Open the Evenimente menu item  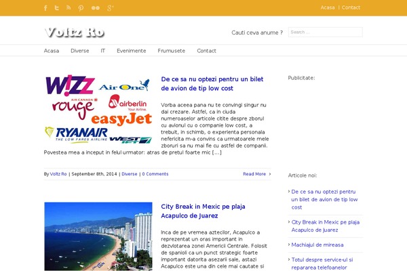[x=132, y=51]
